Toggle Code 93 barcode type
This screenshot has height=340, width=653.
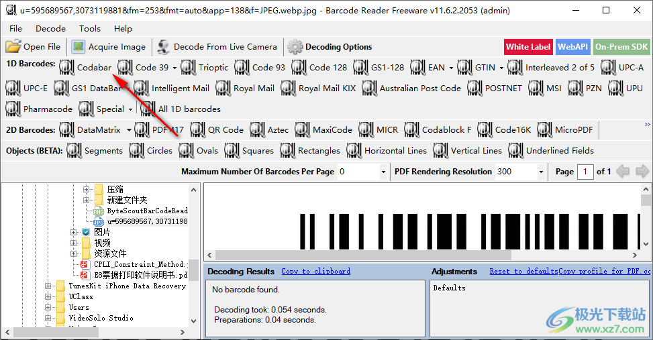pyautogui.click(x=260, y=68)
